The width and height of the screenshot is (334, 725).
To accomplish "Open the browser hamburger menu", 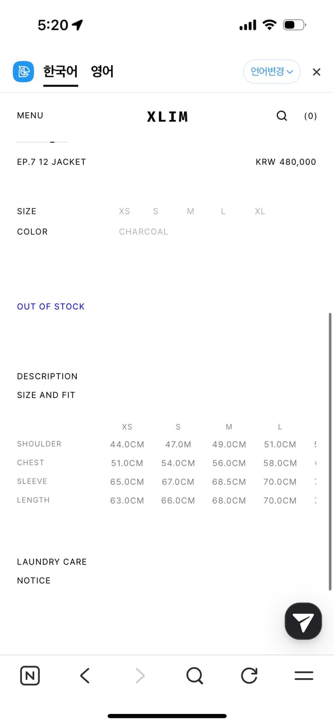I will (304, 675).
